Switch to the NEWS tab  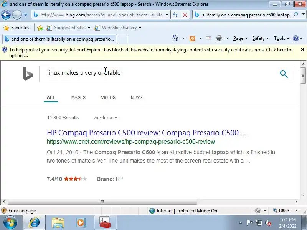(x=137, y=97)
